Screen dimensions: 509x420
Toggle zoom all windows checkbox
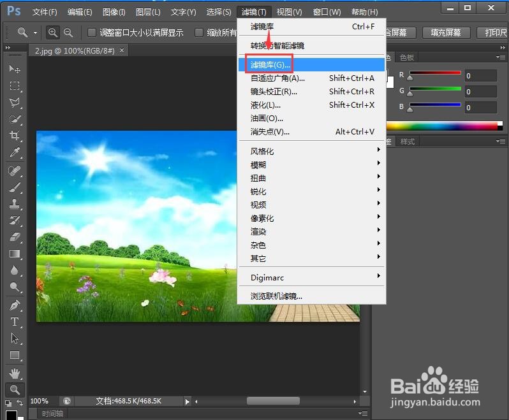coord(198,33)
